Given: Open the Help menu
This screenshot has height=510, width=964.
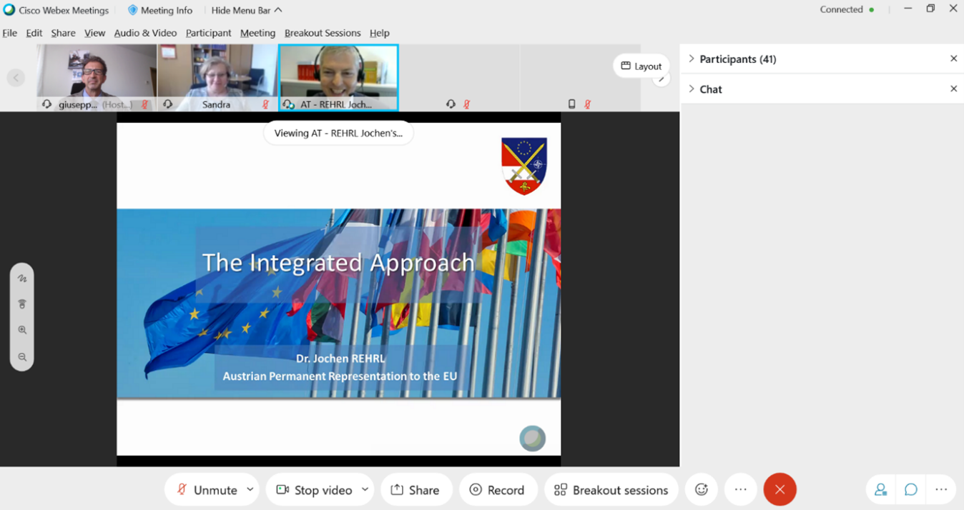Looking at the screenshot, I should [380, 33].
